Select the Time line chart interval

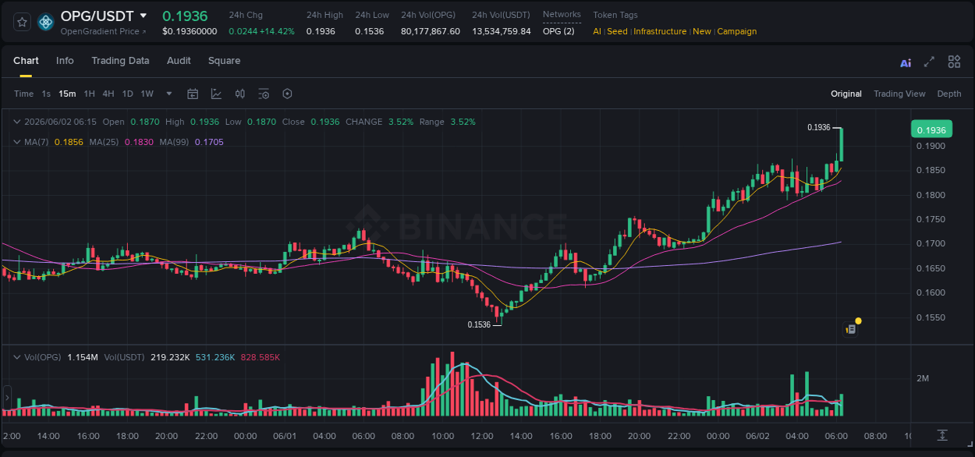[23, 94]
